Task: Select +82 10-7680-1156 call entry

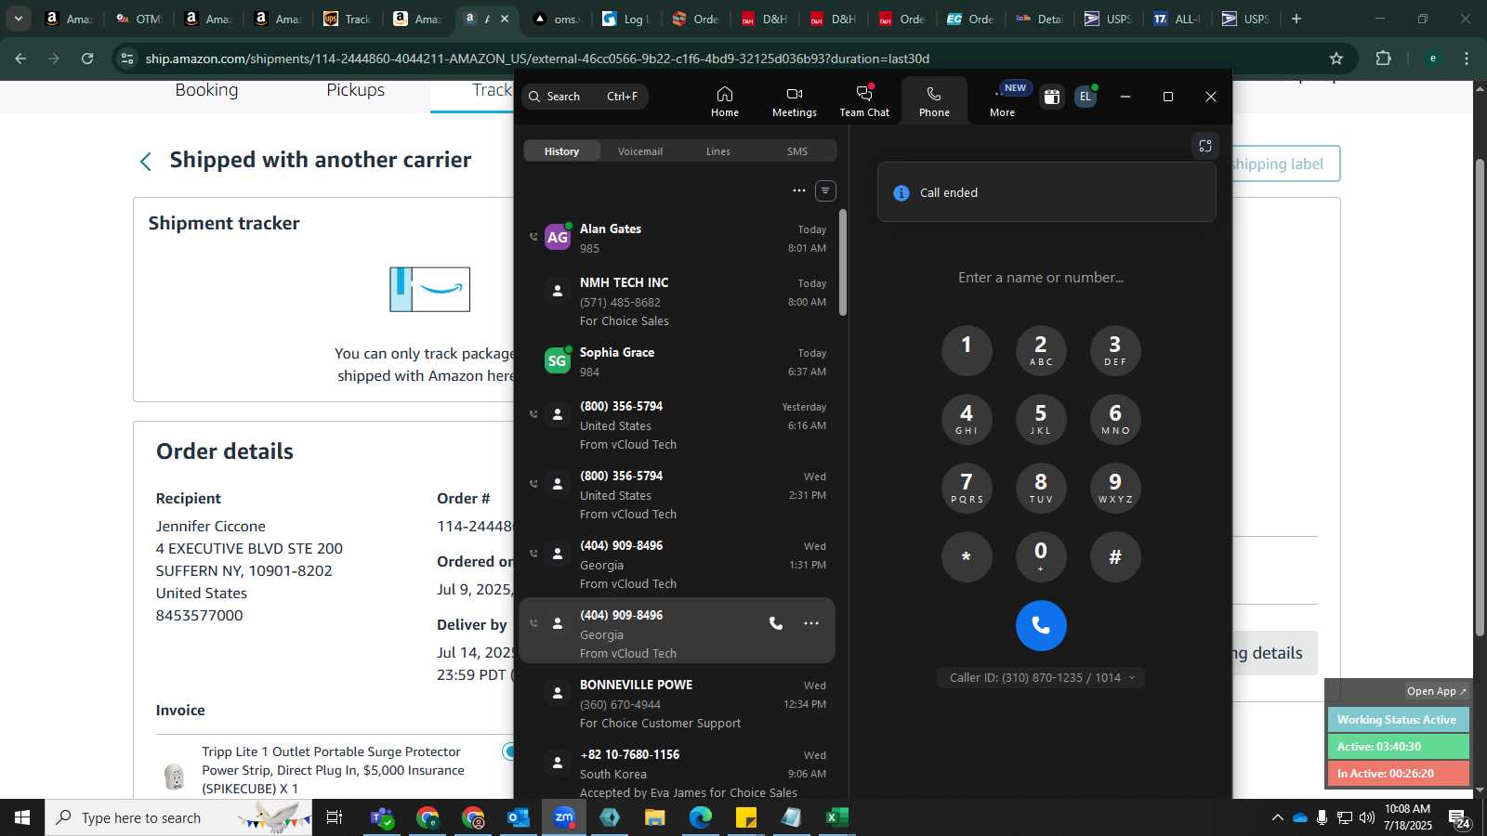Action: tap(678, 773)
